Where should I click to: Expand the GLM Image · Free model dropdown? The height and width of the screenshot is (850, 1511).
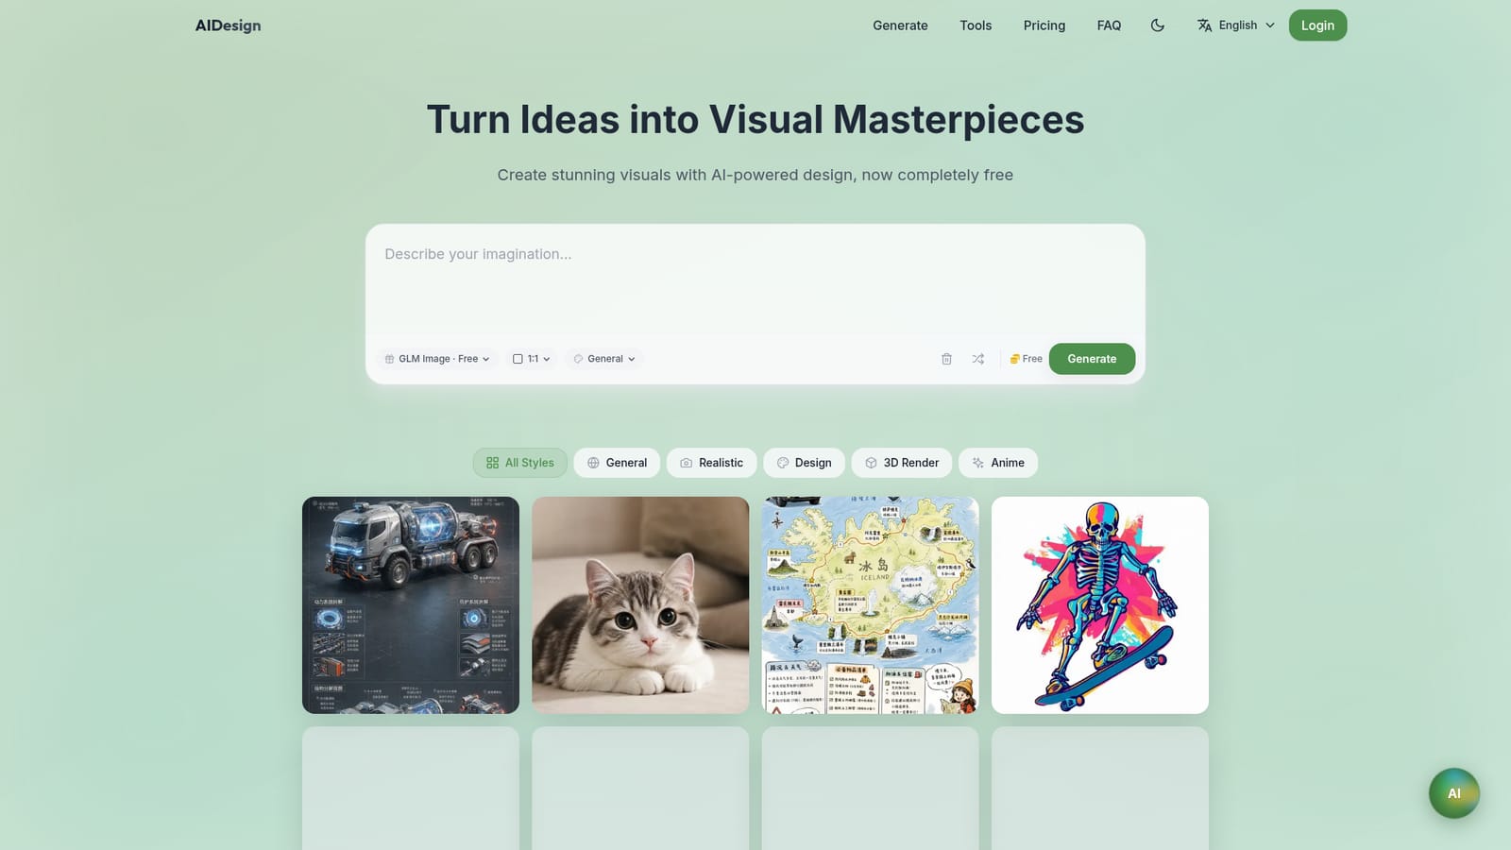437,359
